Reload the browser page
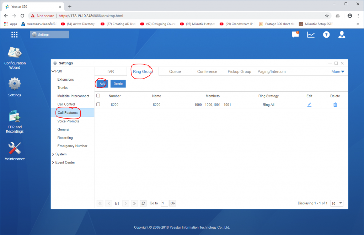This screenshot has height=235, width=364. point(22,16)
